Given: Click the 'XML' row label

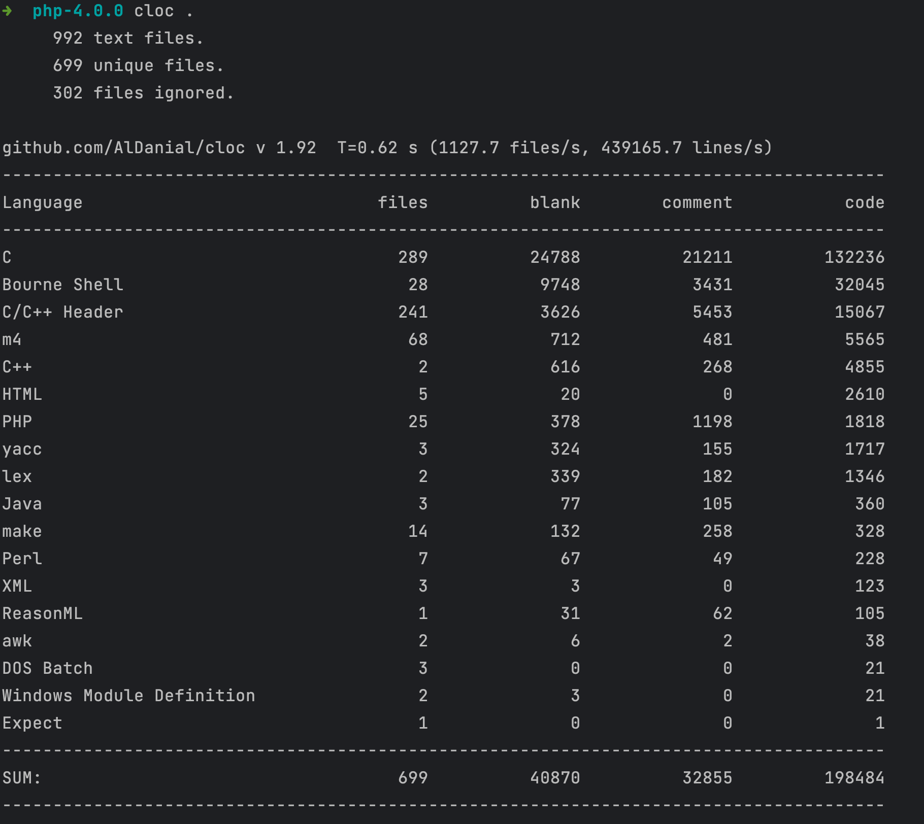Looking at the screenshot, I should pyautogui.click(x=17, y=586).
